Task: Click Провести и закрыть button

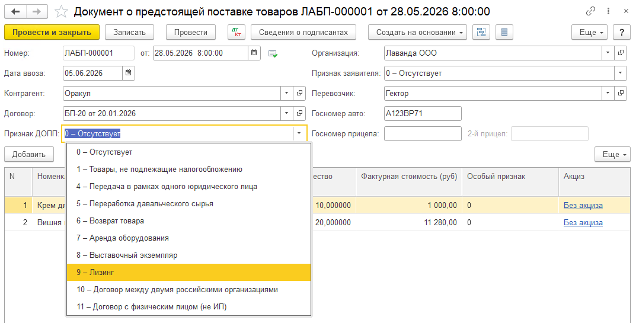Action: 52,33
